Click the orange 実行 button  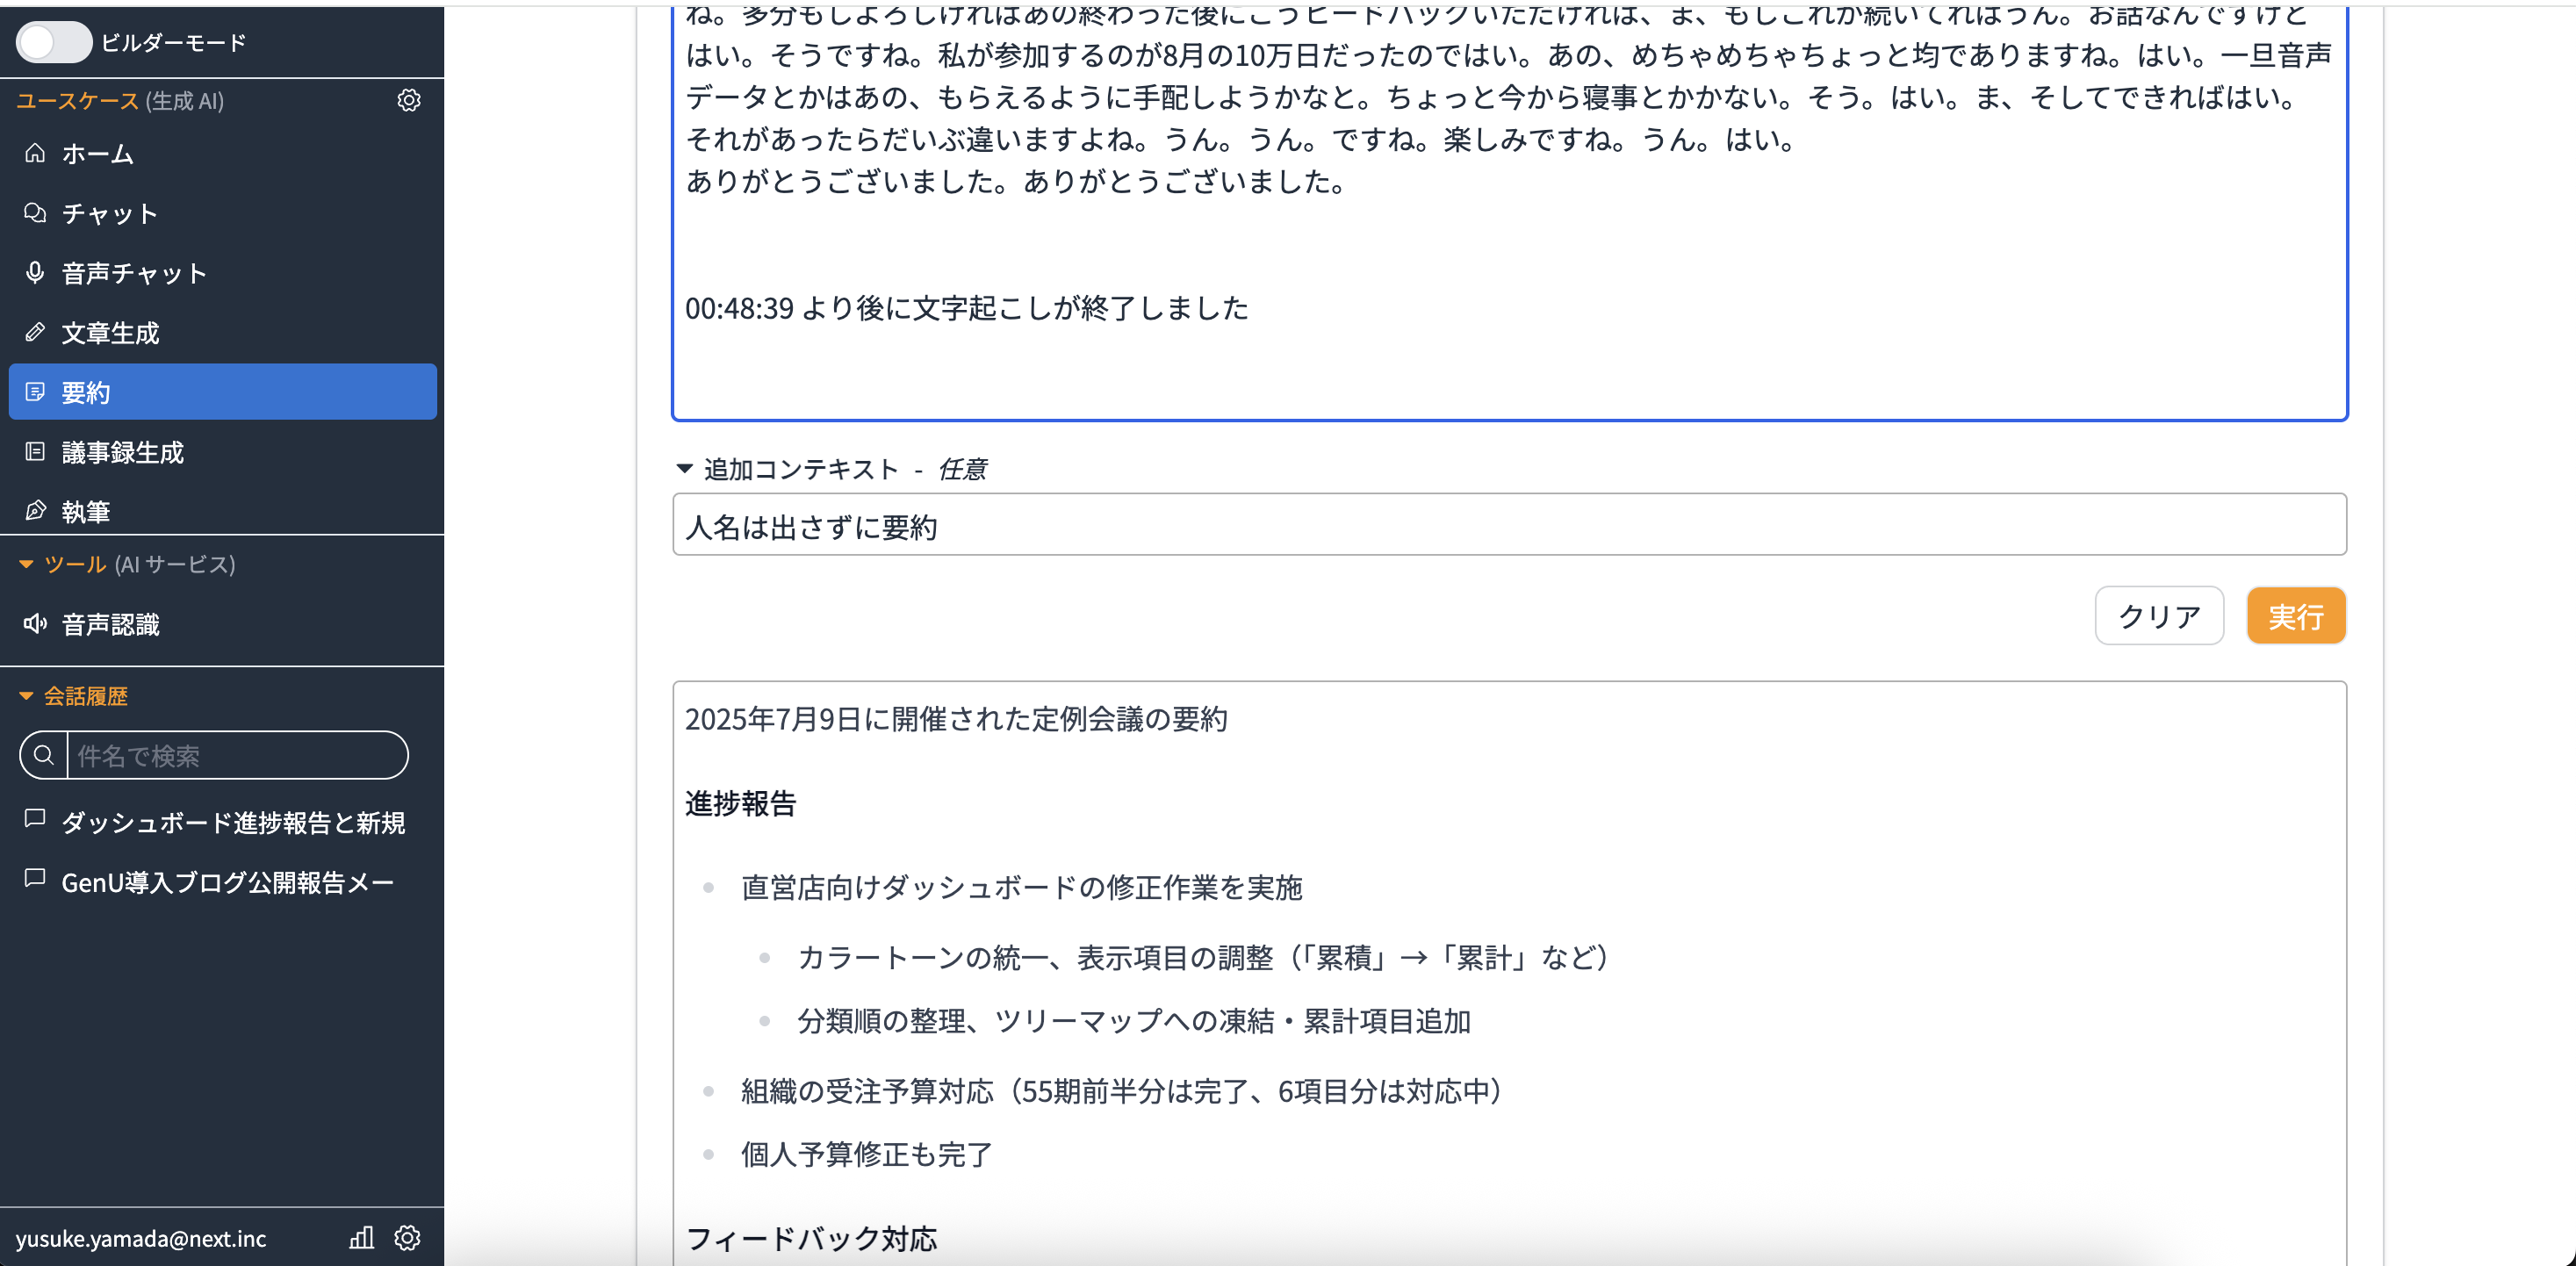(2295, 616)
